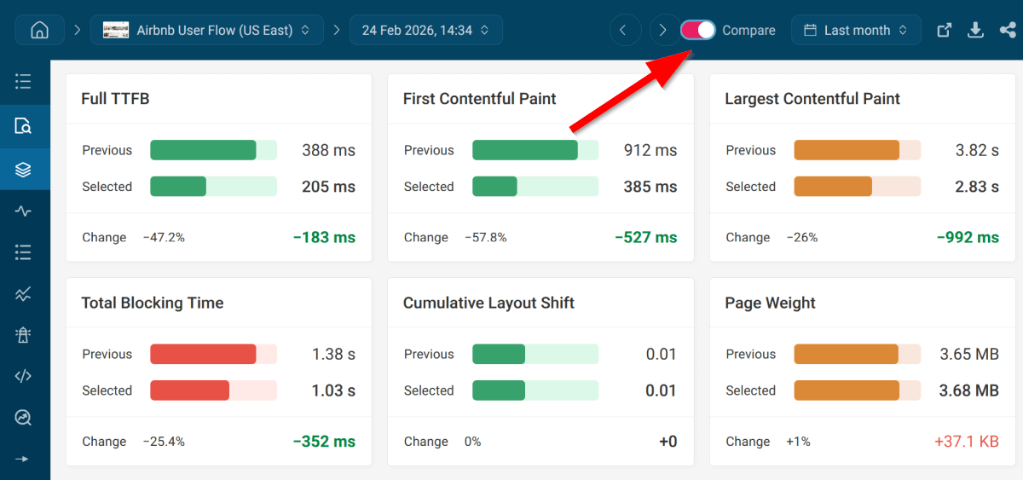Open the pulse activity sidebar icon
The width and height of the screenshot is (1023, 480).
tap(23, 211)
